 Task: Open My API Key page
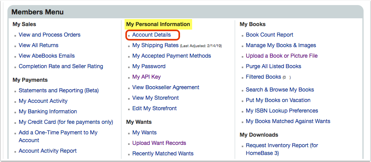pos(146,77)
